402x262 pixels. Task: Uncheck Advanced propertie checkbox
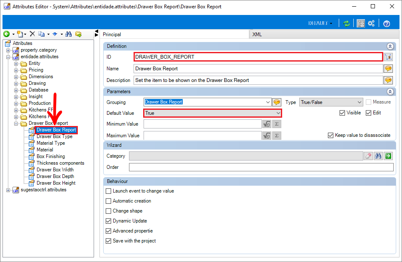[x=109, y=231]
